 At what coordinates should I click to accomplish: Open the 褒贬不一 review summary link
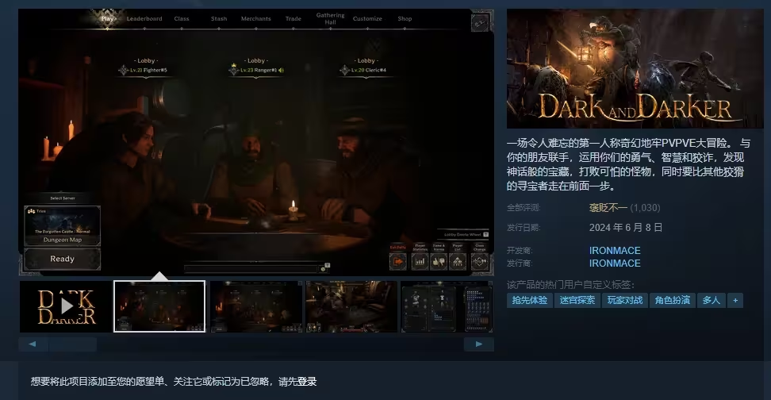click(x=608, y=208)
